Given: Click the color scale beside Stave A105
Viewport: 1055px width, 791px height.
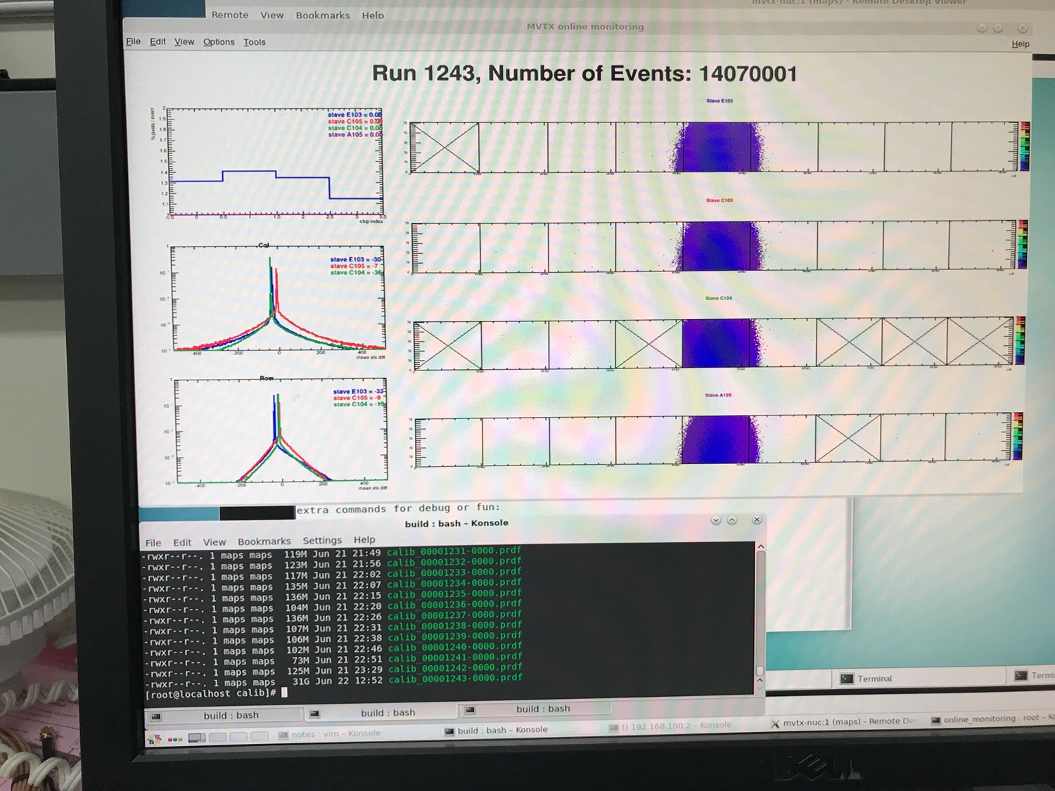Looking at the screenshot, I should tap(1018, 437).
